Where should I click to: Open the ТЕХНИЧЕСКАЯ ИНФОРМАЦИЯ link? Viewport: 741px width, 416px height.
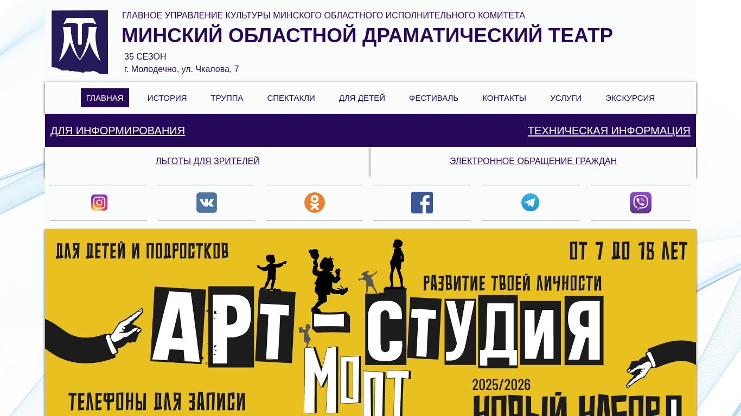(609, 131)
